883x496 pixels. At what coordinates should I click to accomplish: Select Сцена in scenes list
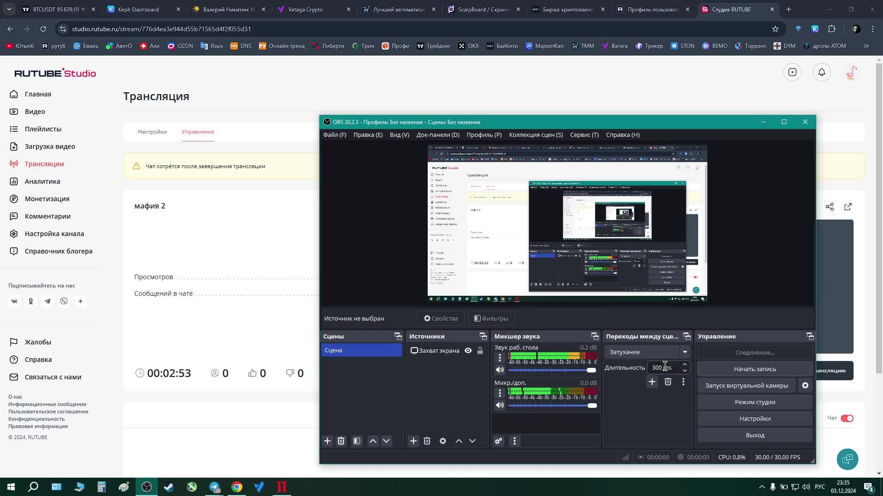(361, 350)
